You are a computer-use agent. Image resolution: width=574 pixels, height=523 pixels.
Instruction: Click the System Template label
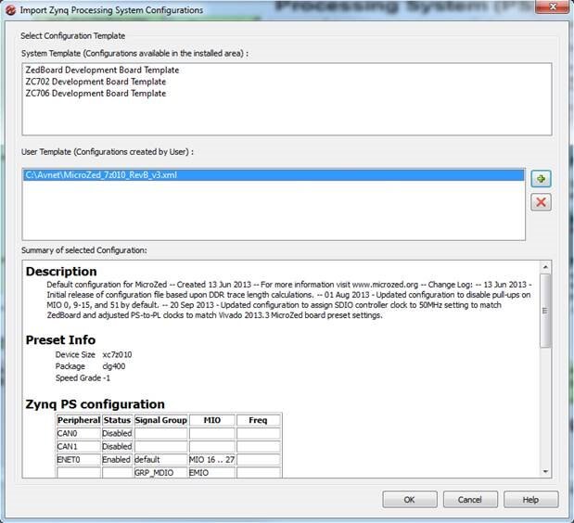tap(134, 54)
